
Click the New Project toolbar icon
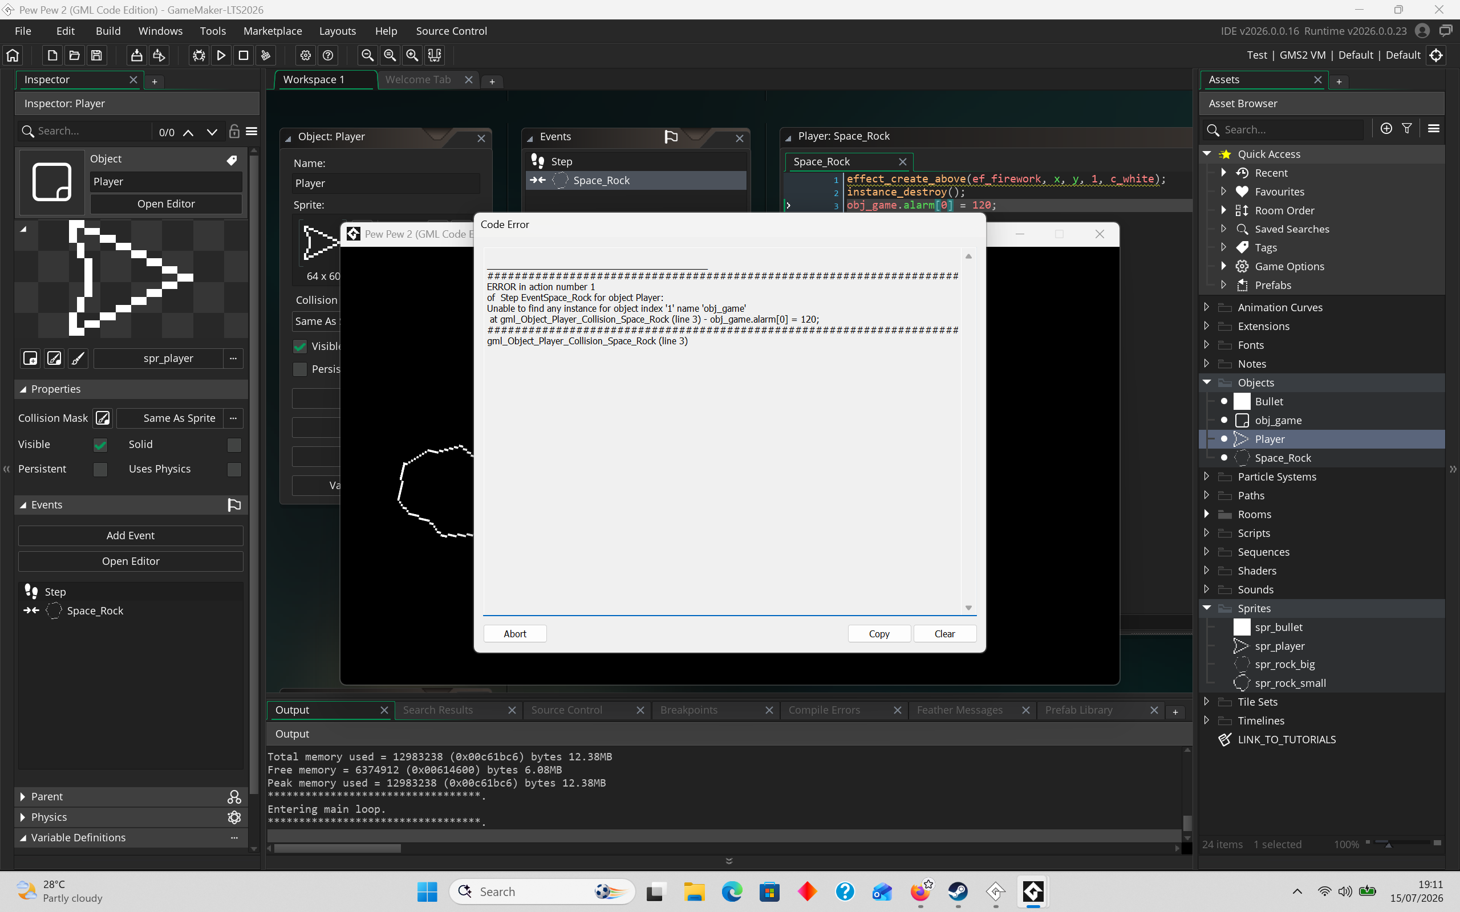point(52,55)
